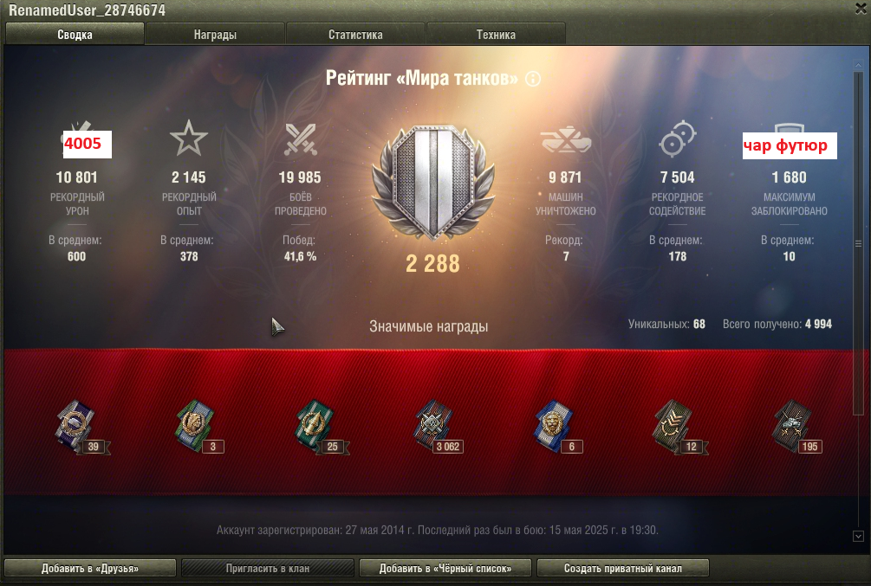Click the crosshair icon above Рекордное содействие

(x=678, y=138)
